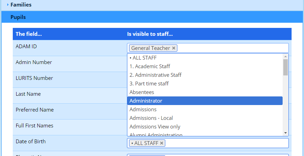Viewport: 304px width, 156px height.
Task: Remove the ALL STAFF tag from Date of Birth
Action: 161,143
